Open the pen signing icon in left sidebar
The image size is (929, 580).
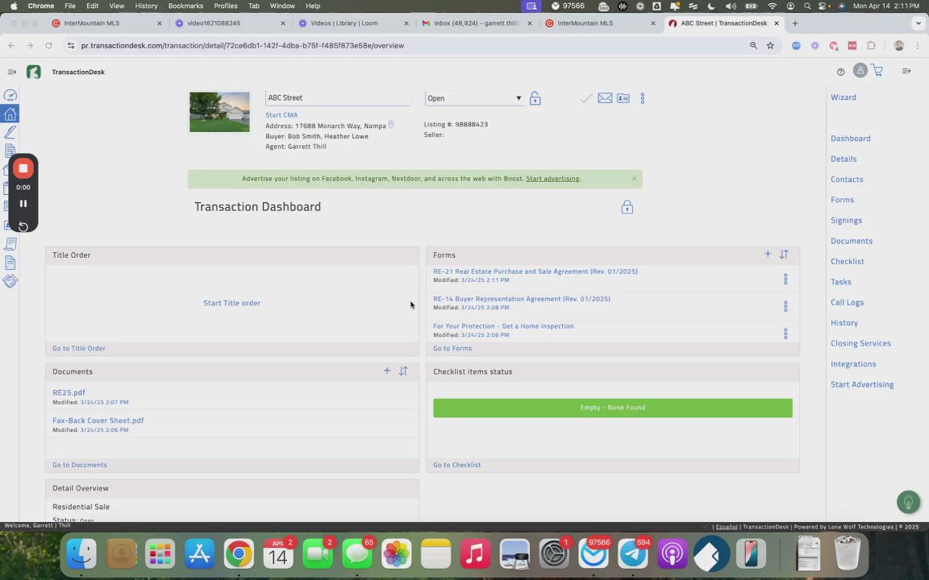(10, 132)
